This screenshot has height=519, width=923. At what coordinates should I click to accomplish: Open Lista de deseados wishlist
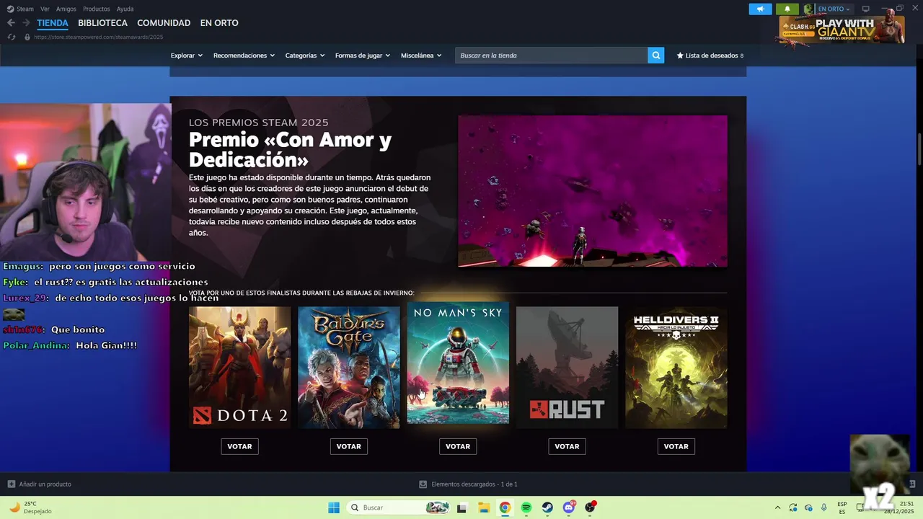click(x=710, y=56)
